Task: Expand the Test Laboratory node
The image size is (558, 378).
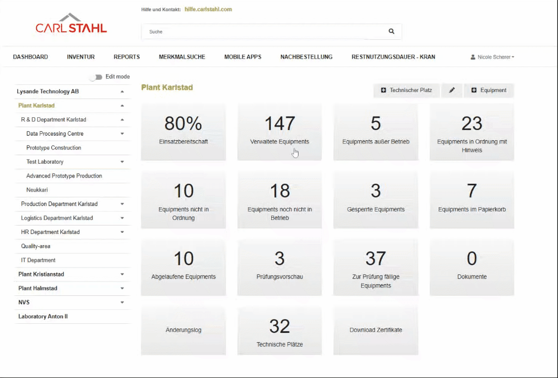Action: click(122, 162)
